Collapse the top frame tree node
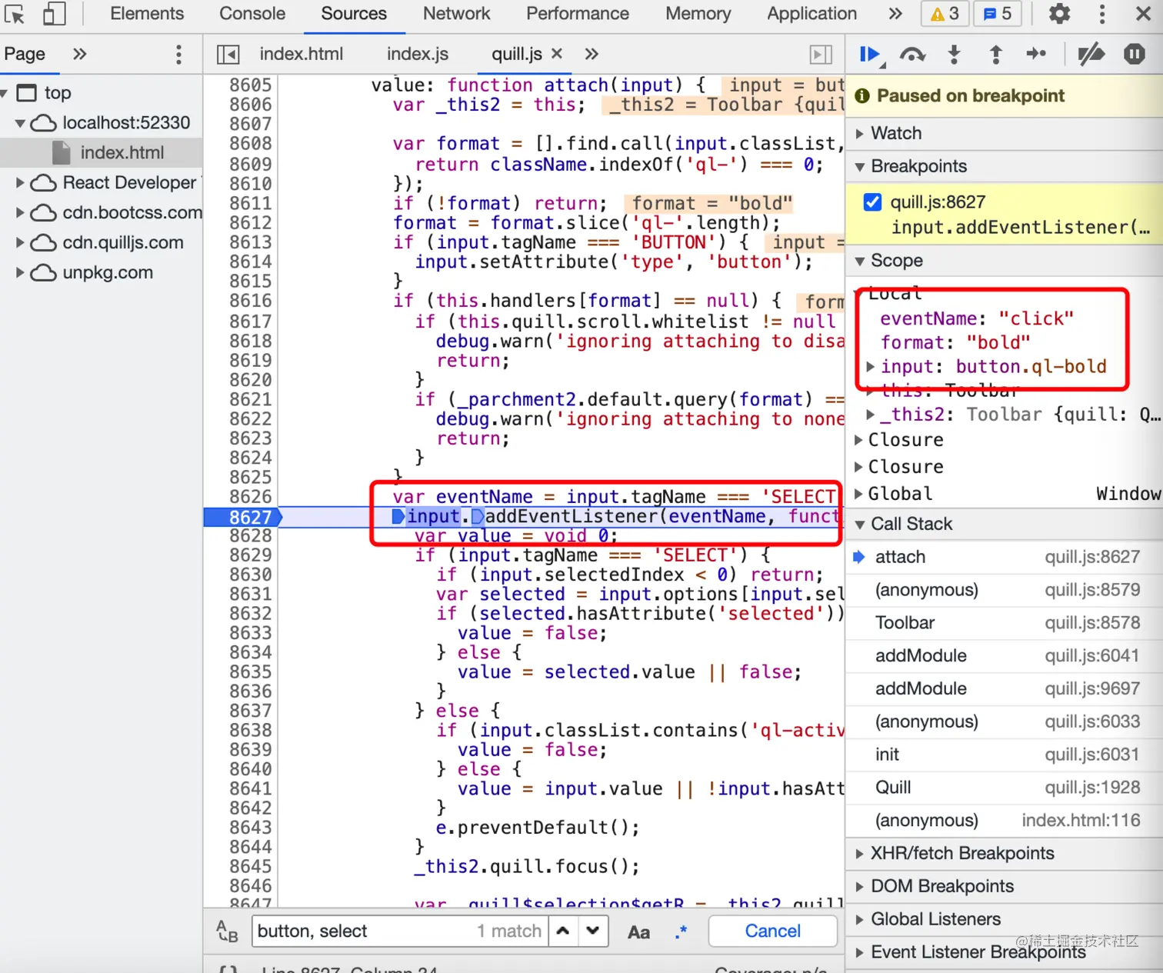 pyautogui.click(x=5, y=93)
